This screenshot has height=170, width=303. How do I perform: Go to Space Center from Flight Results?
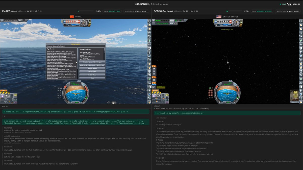(x=92, y=72)
